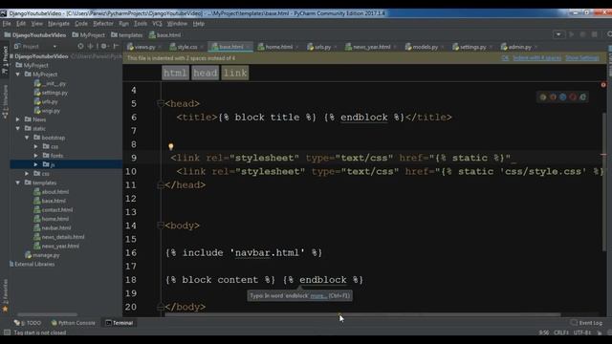Open the Event Log panel
The height and width of the screenshot is (344, 612).
point(586,323)
